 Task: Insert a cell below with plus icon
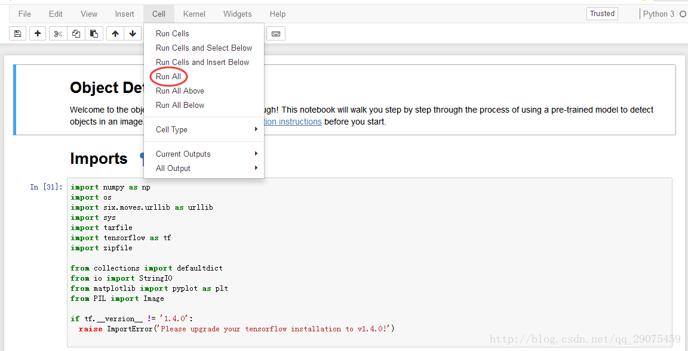coord(38,34)
